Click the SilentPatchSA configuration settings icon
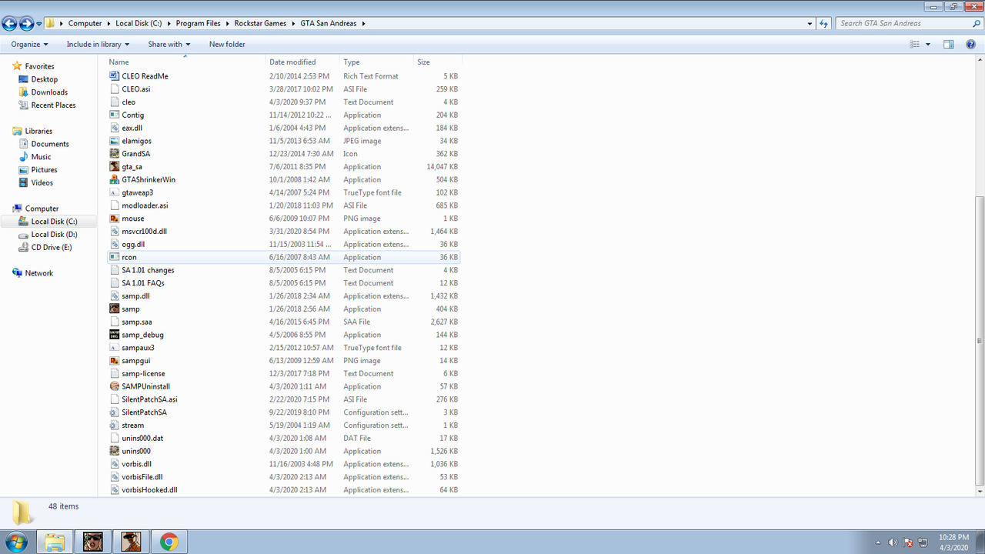The image size is (985, 554). [x=115, y=412]
